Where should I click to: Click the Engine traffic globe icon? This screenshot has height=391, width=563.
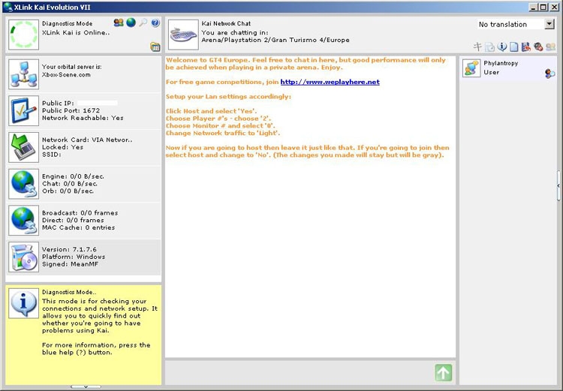[x=24, y=184]
